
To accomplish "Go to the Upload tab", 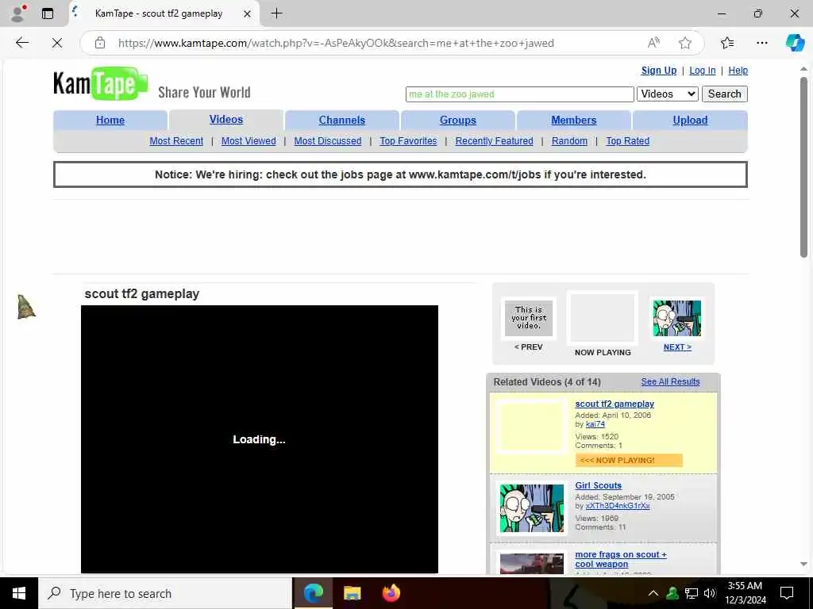I will (x=690, y=121).
